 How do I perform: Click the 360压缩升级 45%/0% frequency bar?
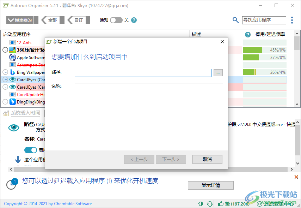265,50
